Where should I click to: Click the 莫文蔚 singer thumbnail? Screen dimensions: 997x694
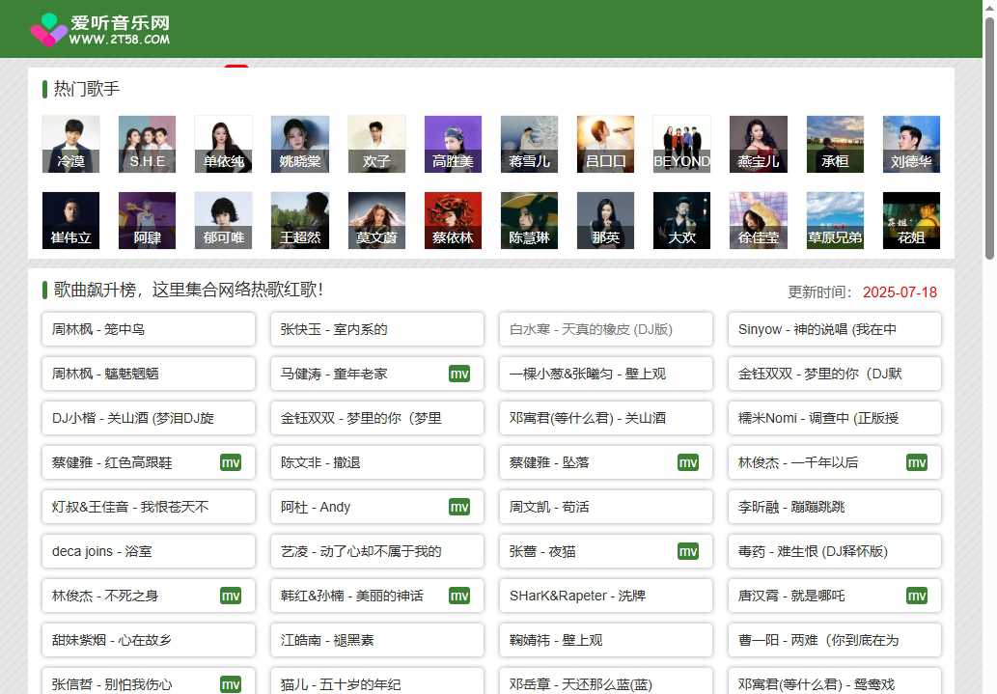pos(376,219)
